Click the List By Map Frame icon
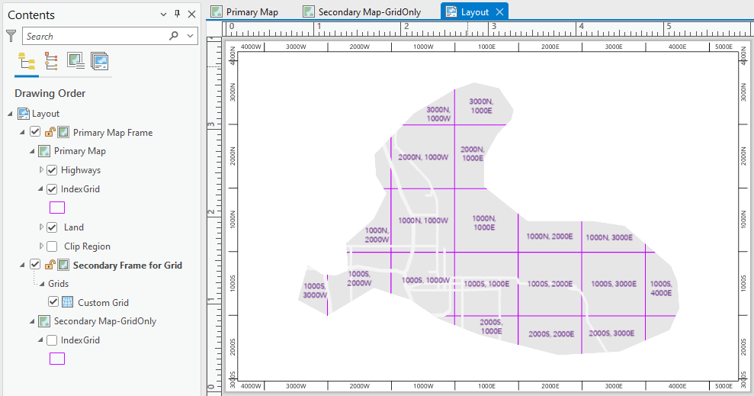 [75, 62]
